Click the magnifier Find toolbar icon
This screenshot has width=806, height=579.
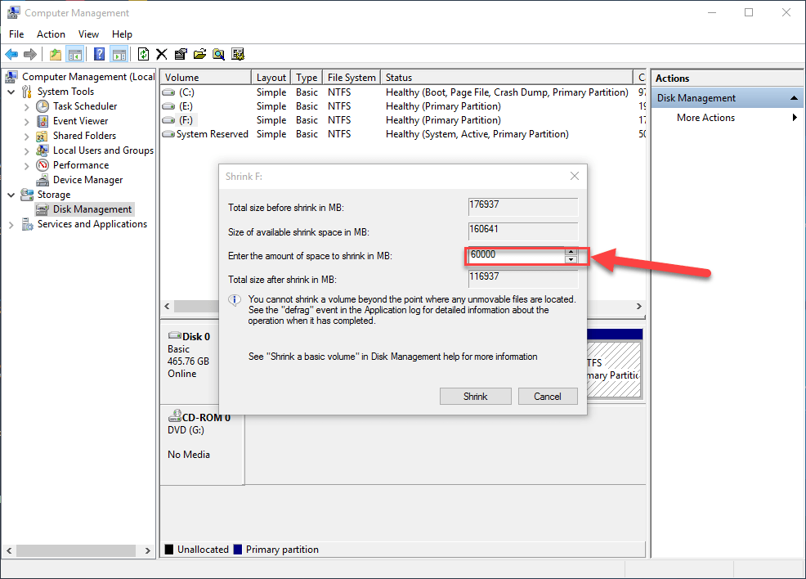click(x=218, y=55)
